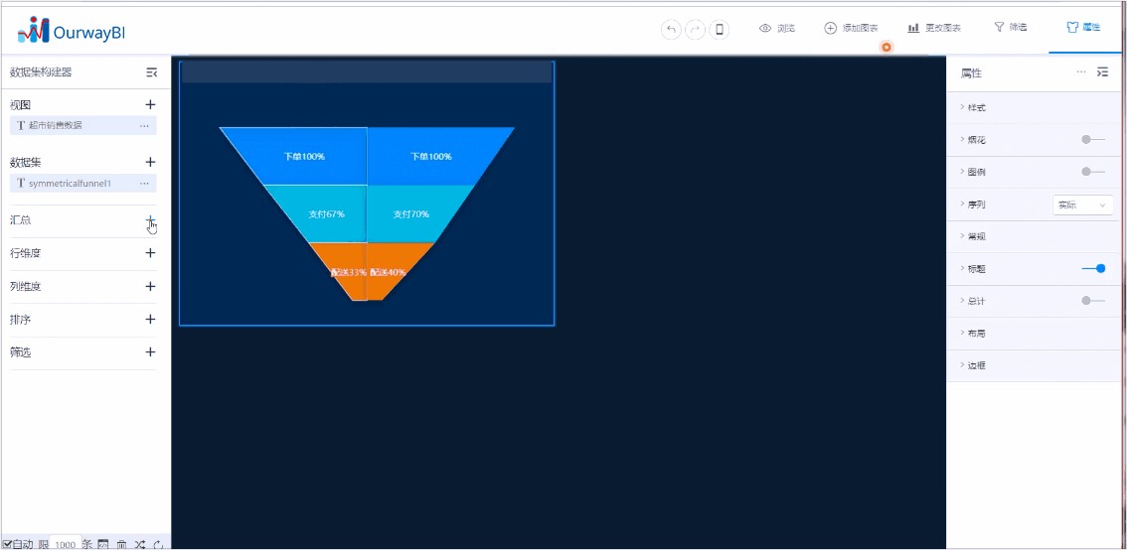Enable the 总计 total switch
This screenshot has width=1127, height=550.
(1093, 300)
